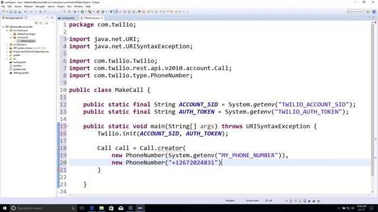Click the Run external tools icon

[90, 12]
